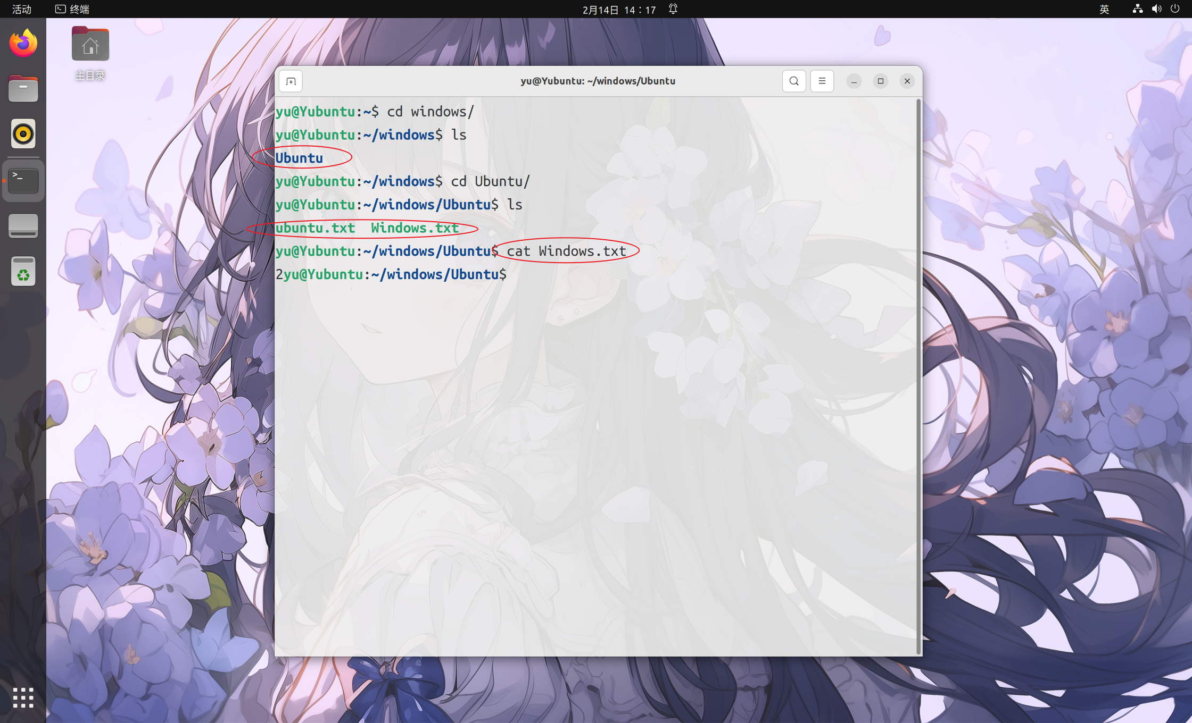
Task: Maximize the terminal window
Action: click(880, 81)
